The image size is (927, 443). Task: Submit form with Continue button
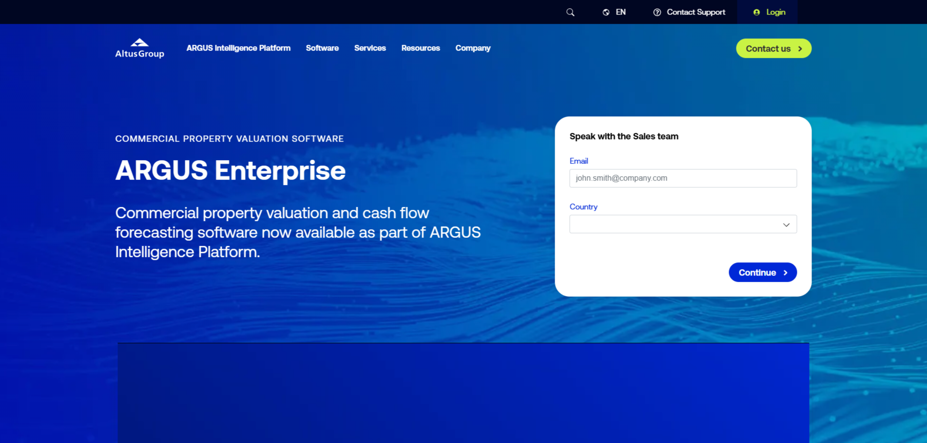click(x=763, y=272)
